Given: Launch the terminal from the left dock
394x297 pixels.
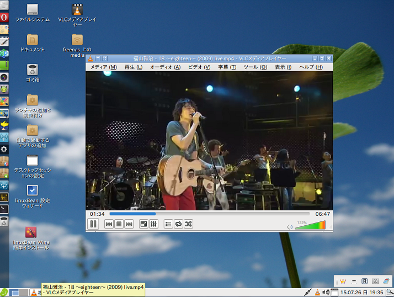Looking at the screenshot, I should tap(4, 209).
